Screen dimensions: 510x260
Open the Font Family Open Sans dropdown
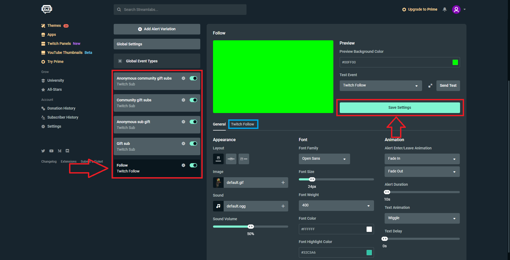324,159
